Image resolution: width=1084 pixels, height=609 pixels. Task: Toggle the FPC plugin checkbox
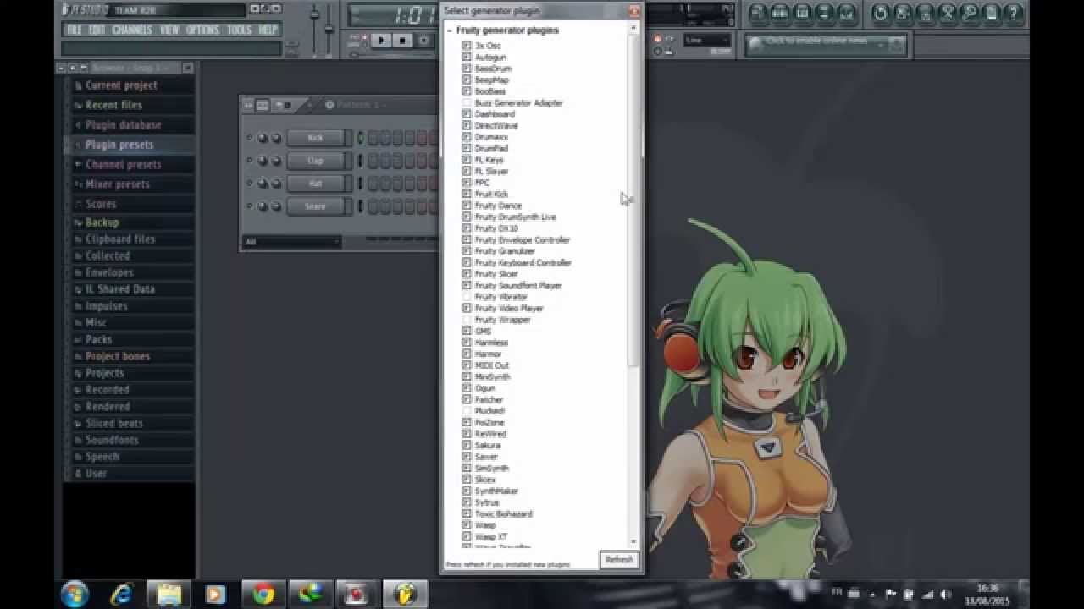(467, 183)
